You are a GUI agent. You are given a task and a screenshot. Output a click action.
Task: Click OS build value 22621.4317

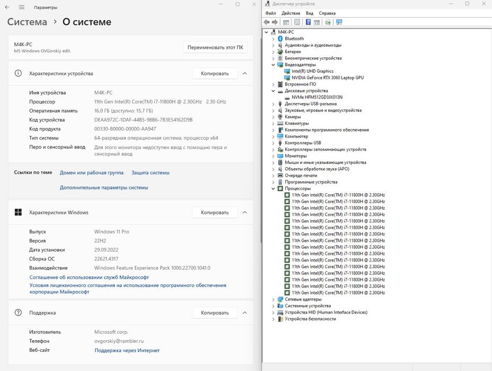pyautogui.click(x=107, y=259)
